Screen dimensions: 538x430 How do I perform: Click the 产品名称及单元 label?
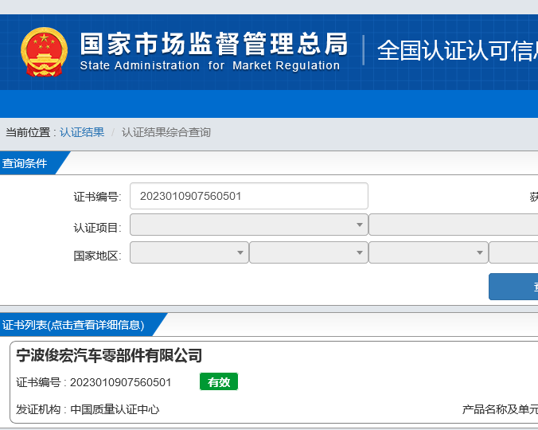(500, 409)
